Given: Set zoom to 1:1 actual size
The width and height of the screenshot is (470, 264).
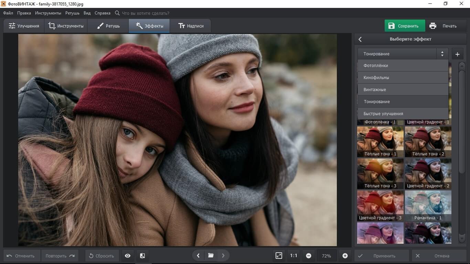Looking at the screenshot, I should point(293,256).
